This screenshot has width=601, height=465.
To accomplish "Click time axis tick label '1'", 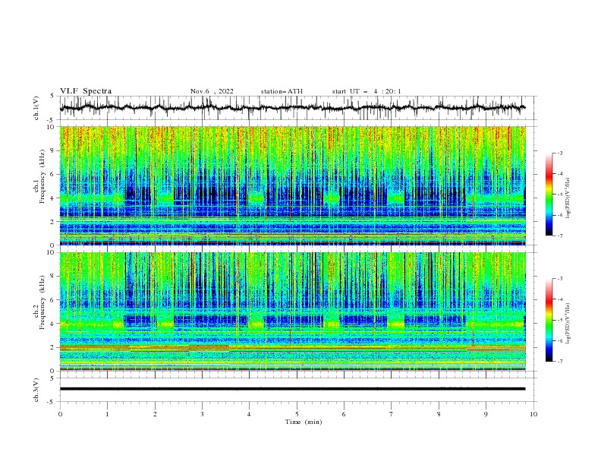I will (107, 414).
